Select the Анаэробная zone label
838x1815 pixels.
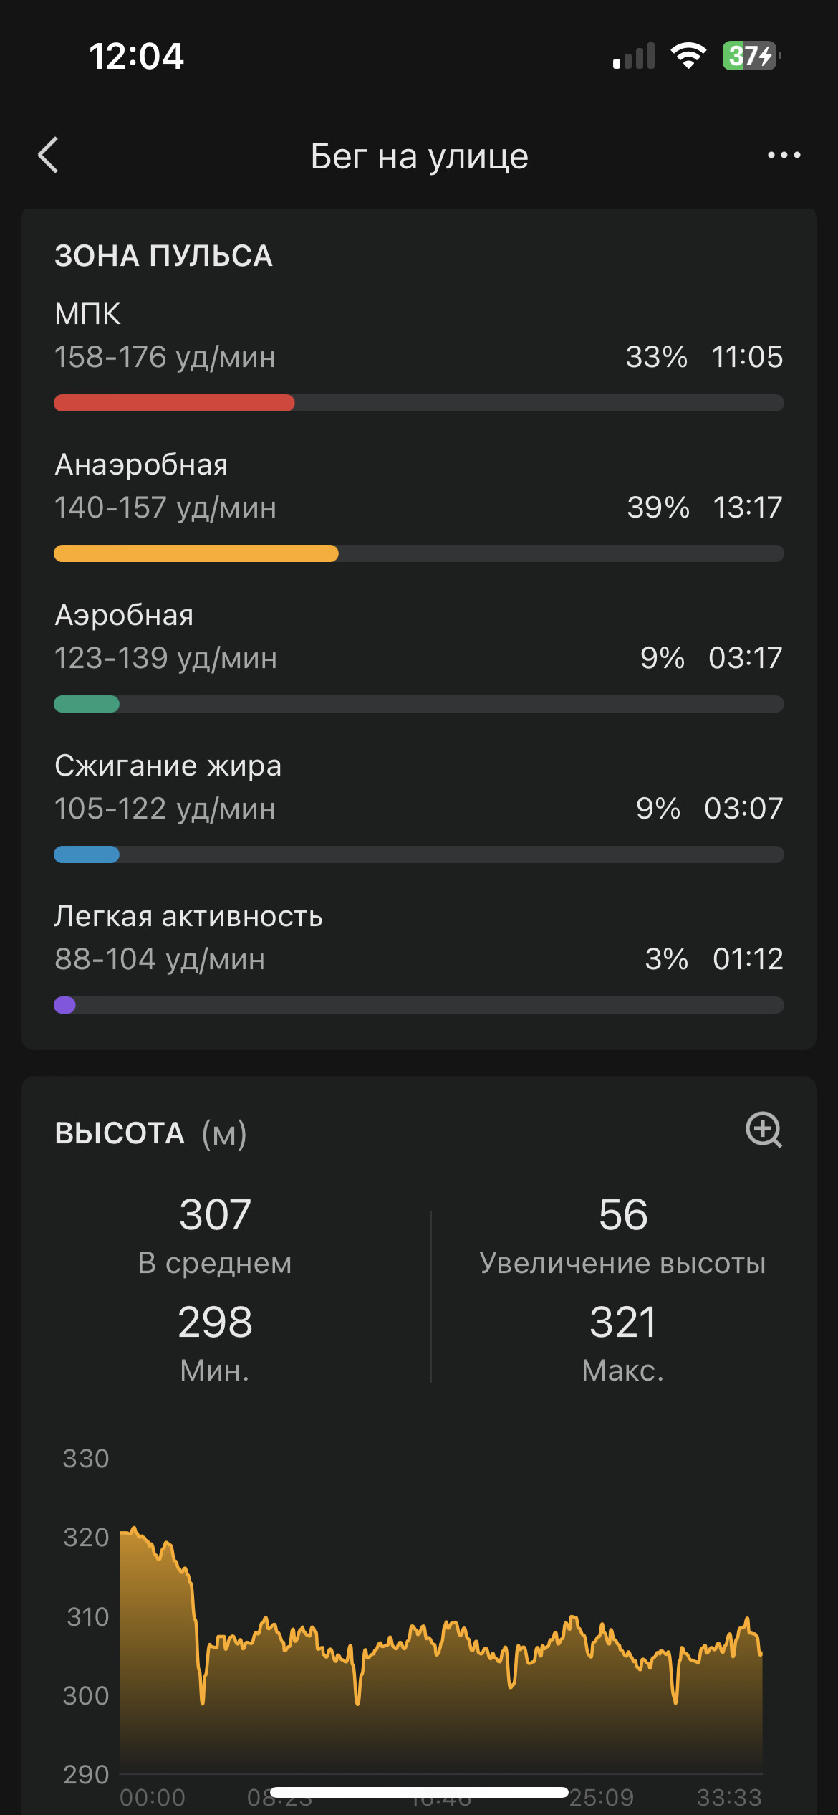142,465
